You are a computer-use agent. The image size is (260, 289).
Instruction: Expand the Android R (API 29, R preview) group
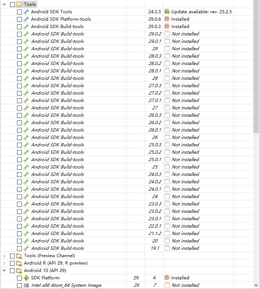tap(4, 263)
